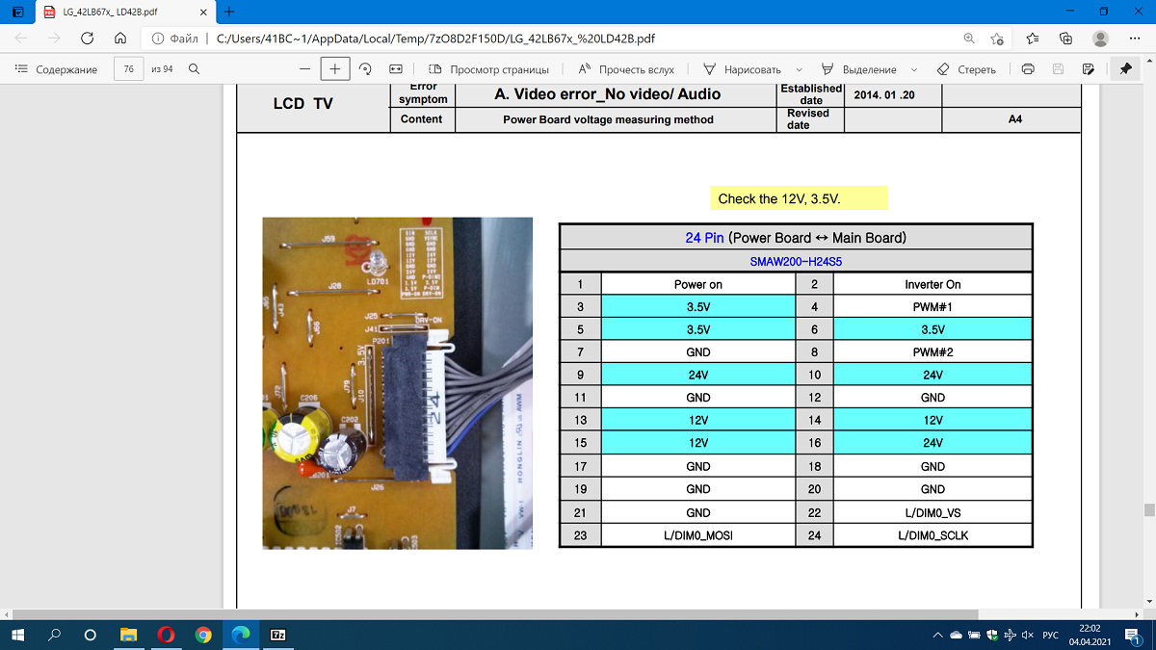Screen dimensions: 1156x650
Task: Open Opera from the Windows taskbar
Action: point(165,636)
